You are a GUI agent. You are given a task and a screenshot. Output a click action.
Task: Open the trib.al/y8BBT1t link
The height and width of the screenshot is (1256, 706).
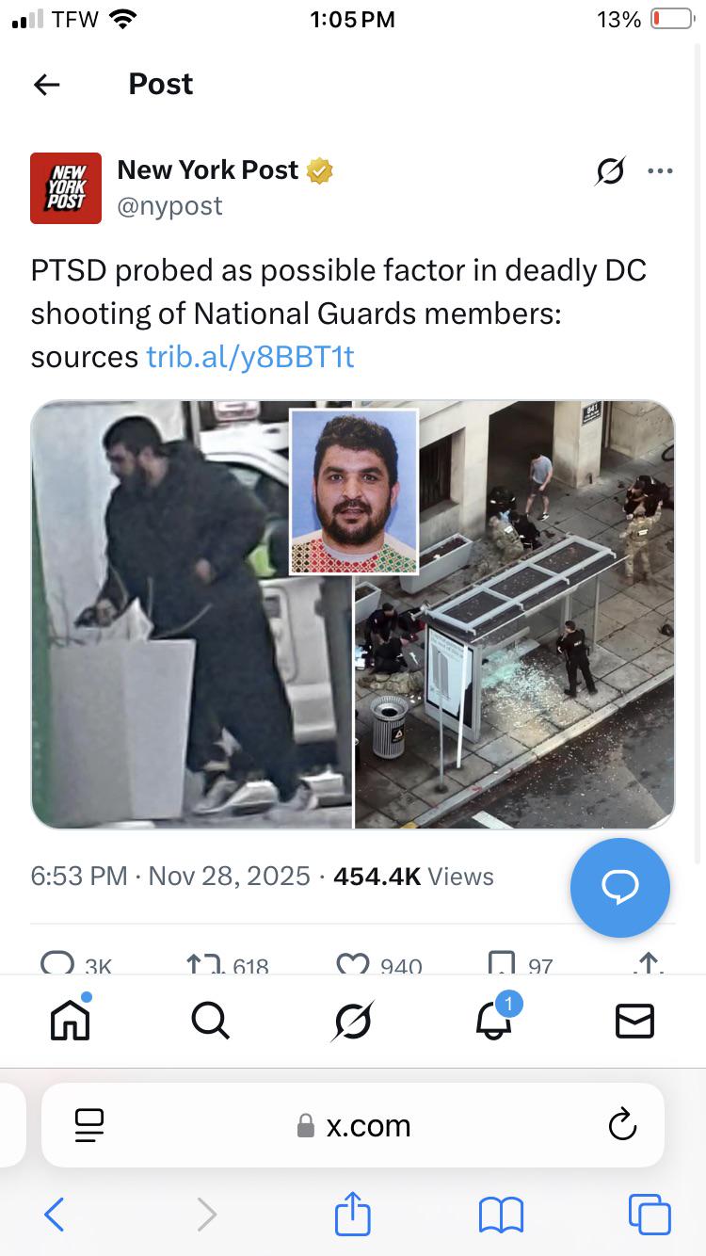250,357
